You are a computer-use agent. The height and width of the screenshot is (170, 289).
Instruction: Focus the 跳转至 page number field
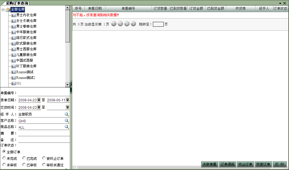click(158, 24)
